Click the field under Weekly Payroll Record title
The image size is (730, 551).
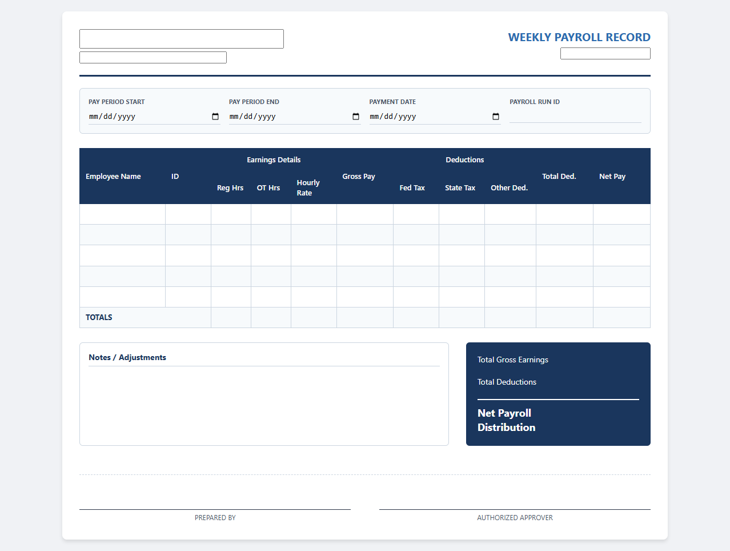(x=605, y=54)
